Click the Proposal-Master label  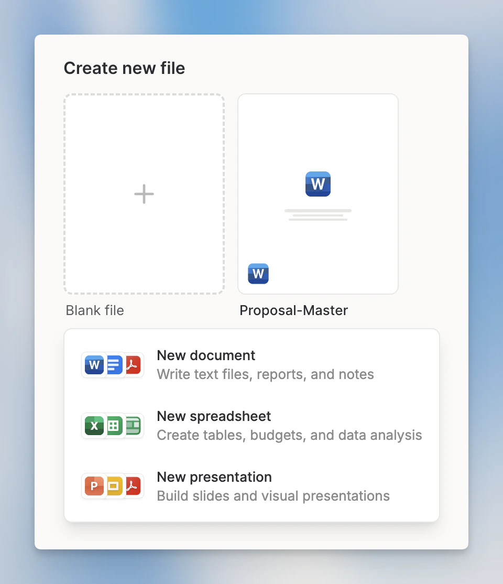(293, 310)
